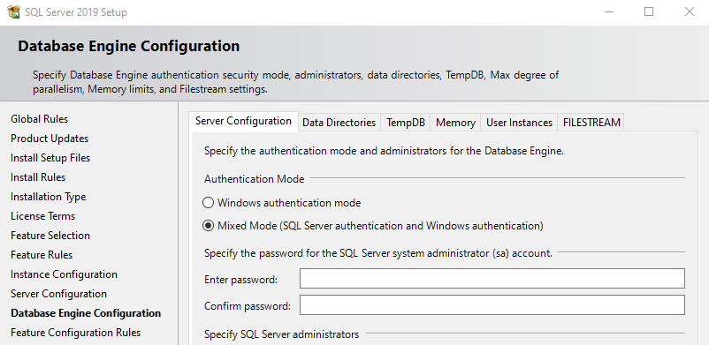The height and width of the screenshot is (345, 709).
Task: Select License Terms step in sidebar
Action: pos(42,216)
